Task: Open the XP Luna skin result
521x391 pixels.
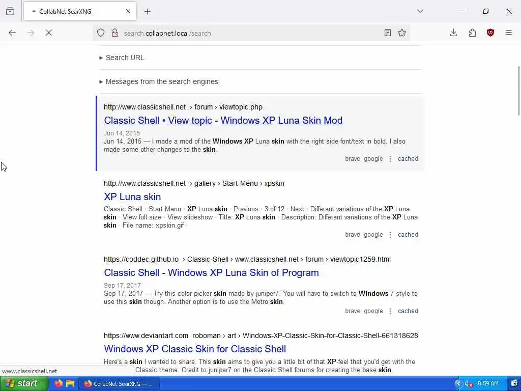Action: coord(132,197)
